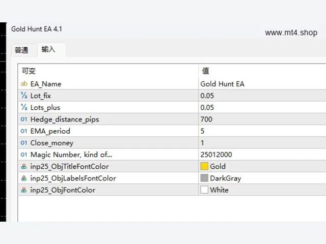Click the integer icon beside Magic Number
Image resolution: width=326 pixels, height=244 pixels.
[x=24, y=155]
